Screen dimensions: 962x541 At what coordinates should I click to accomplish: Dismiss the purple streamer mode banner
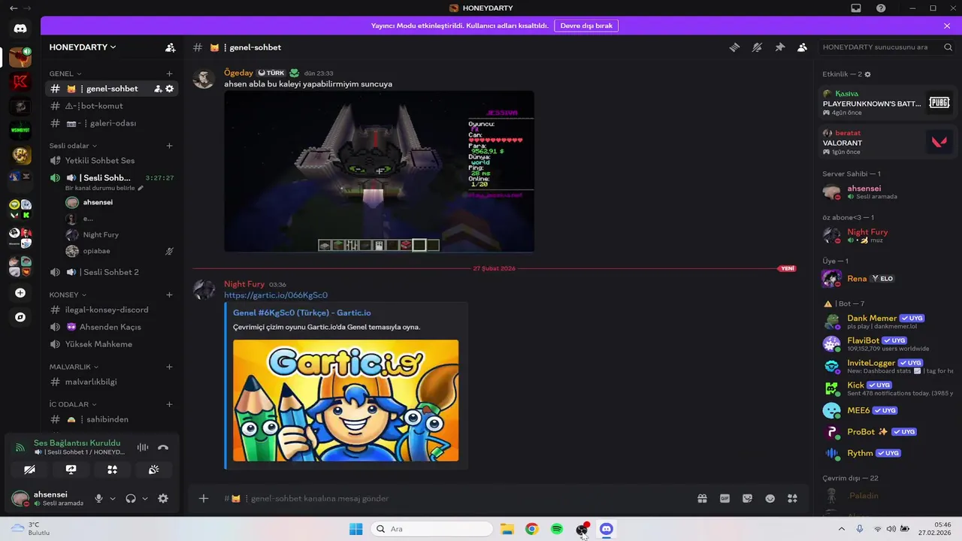click(x=947, y=26)
